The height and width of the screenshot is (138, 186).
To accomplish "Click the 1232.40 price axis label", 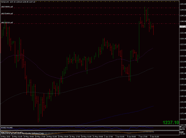I will (183, 33).
